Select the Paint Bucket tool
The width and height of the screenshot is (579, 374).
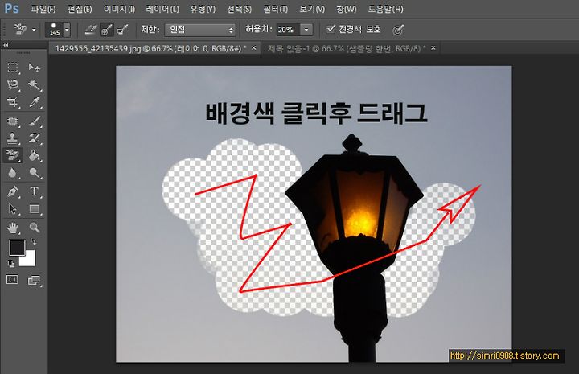[35, 155]
